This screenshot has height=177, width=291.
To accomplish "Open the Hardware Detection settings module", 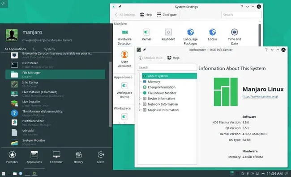I will 124,37.
